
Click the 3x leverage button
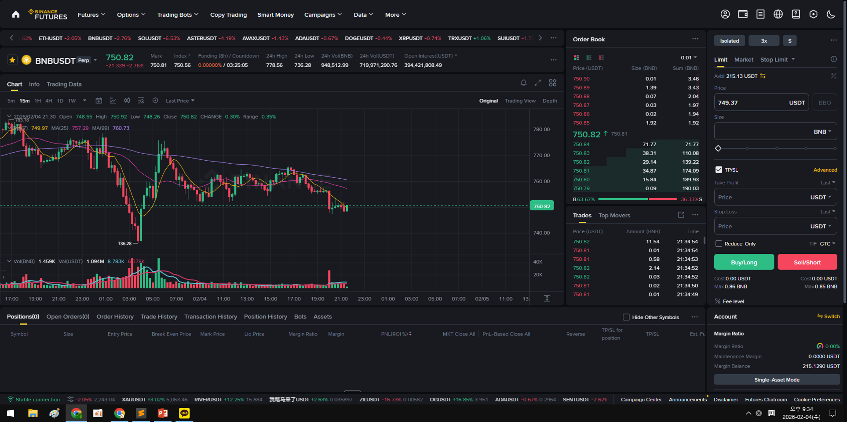(764, 41)
